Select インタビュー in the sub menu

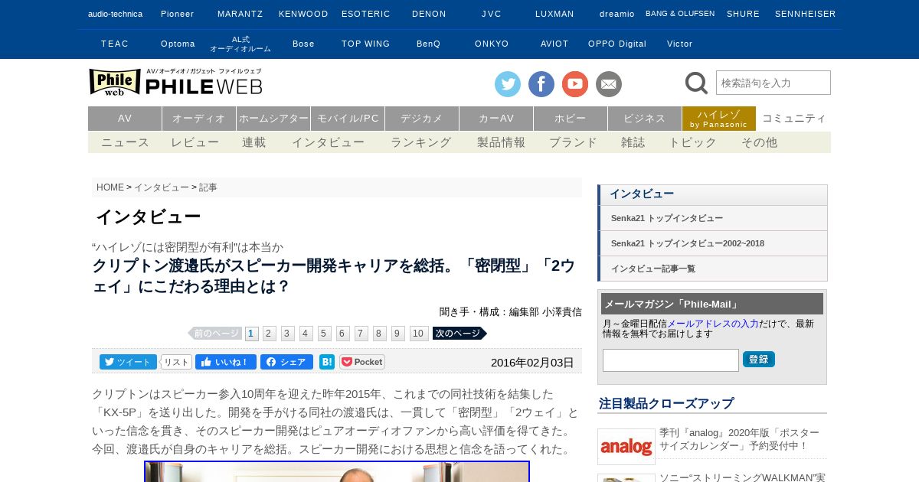tap(328, 142)
